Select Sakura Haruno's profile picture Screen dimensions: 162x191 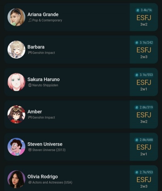click(16, 82)
